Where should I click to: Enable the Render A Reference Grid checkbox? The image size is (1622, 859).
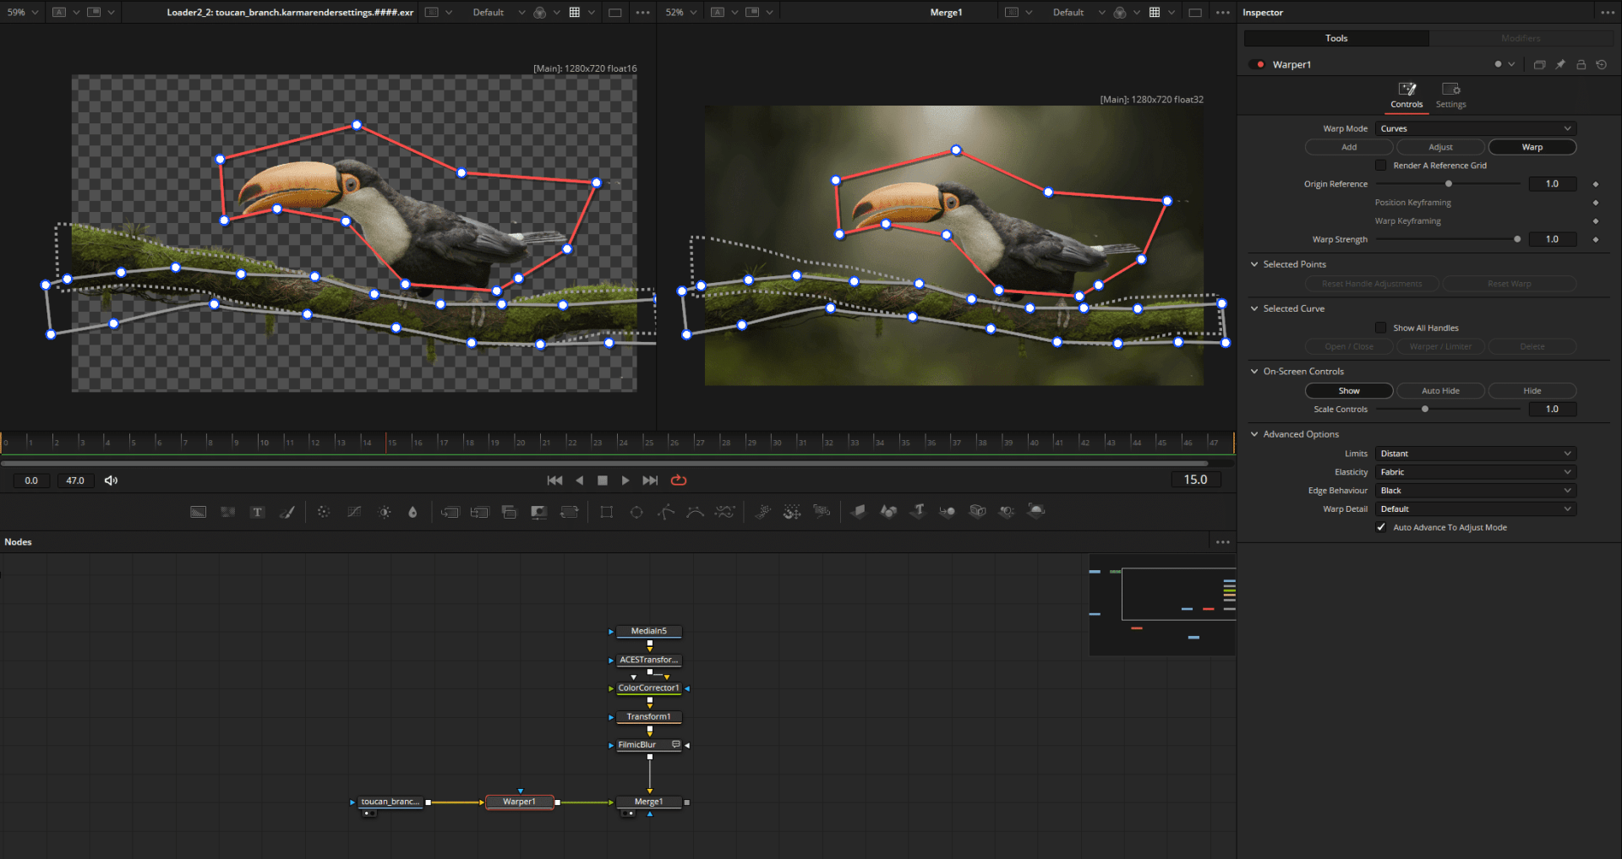[x=1380, y=165]
